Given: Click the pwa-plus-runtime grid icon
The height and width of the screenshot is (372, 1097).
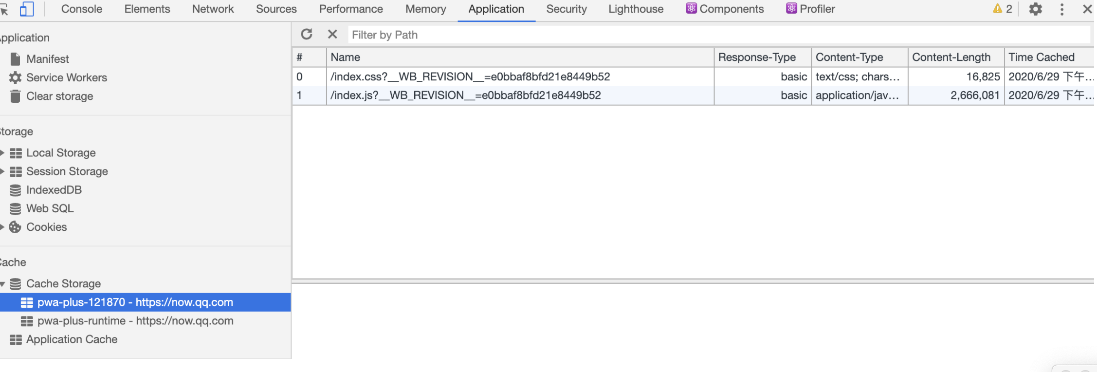Looking at the screenshot, I should point(27,321).
